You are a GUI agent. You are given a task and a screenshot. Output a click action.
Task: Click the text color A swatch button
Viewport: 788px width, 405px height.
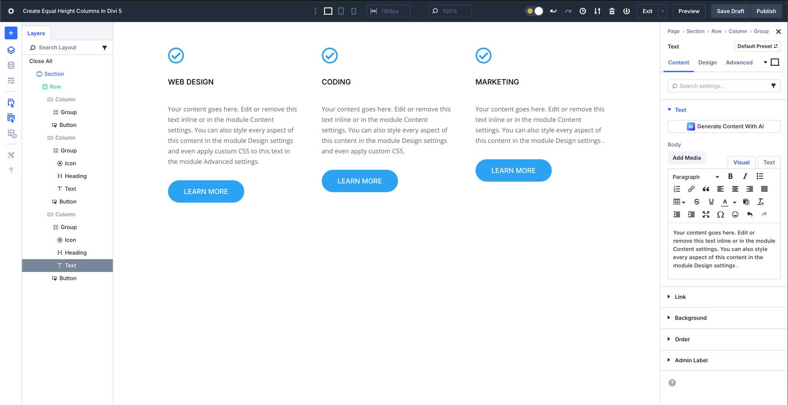[x=725, y=202]
